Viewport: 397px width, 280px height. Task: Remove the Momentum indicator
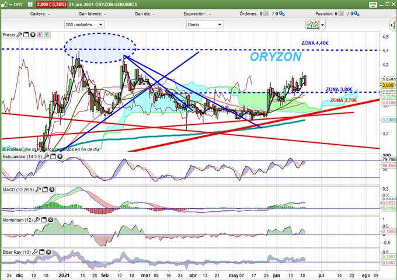(50, 220)
